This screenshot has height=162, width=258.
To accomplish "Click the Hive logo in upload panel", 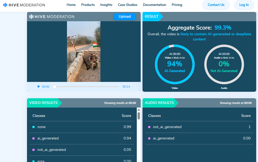I will click(52, 17).
